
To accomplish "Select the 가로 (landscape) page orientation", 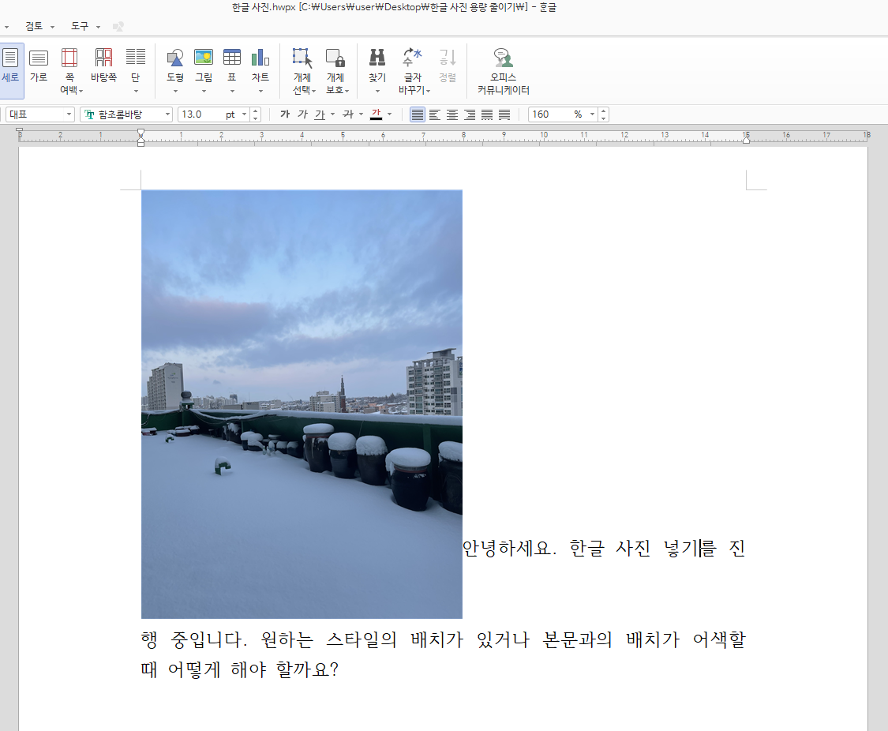I will click(x=39, y=66).
